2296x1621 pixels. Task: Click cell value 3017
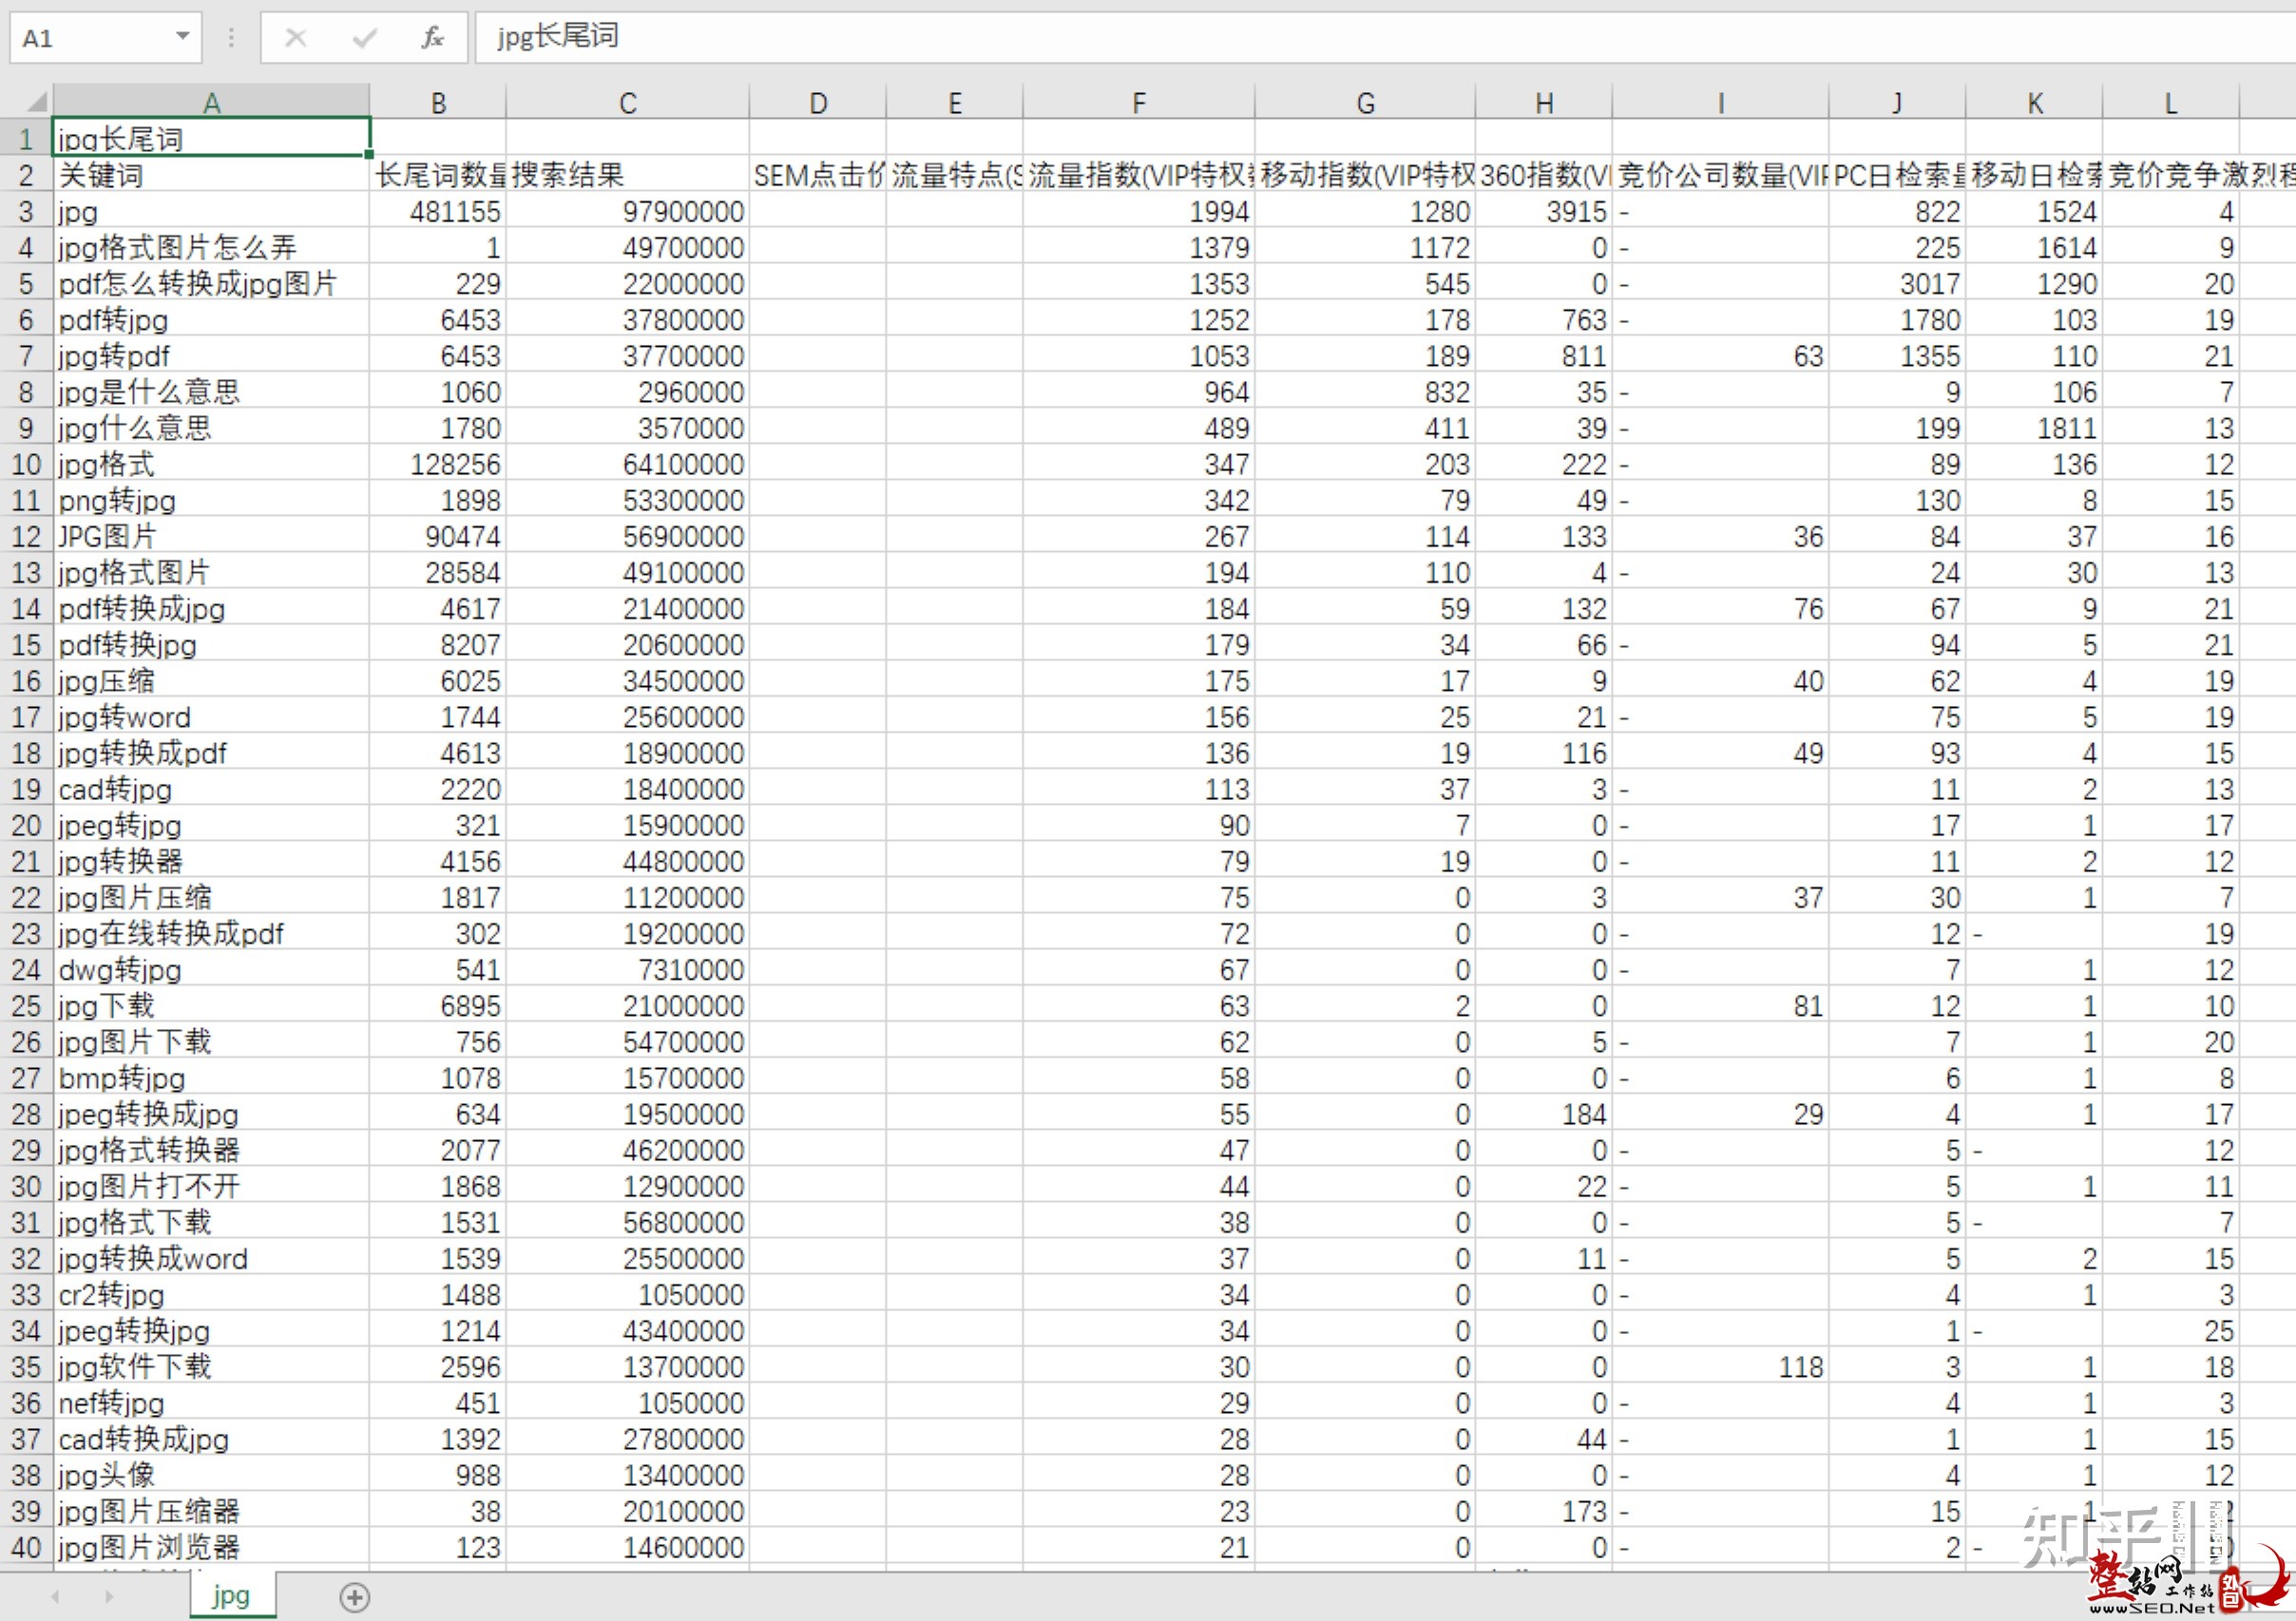tap(1897, 283)
